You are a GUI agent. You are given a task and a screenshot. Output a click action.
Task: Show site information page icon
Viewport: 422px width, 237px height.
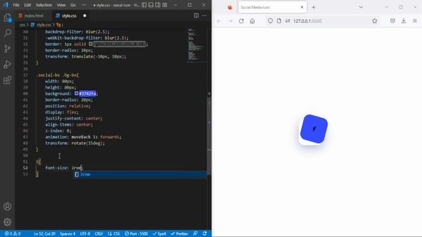279,21
